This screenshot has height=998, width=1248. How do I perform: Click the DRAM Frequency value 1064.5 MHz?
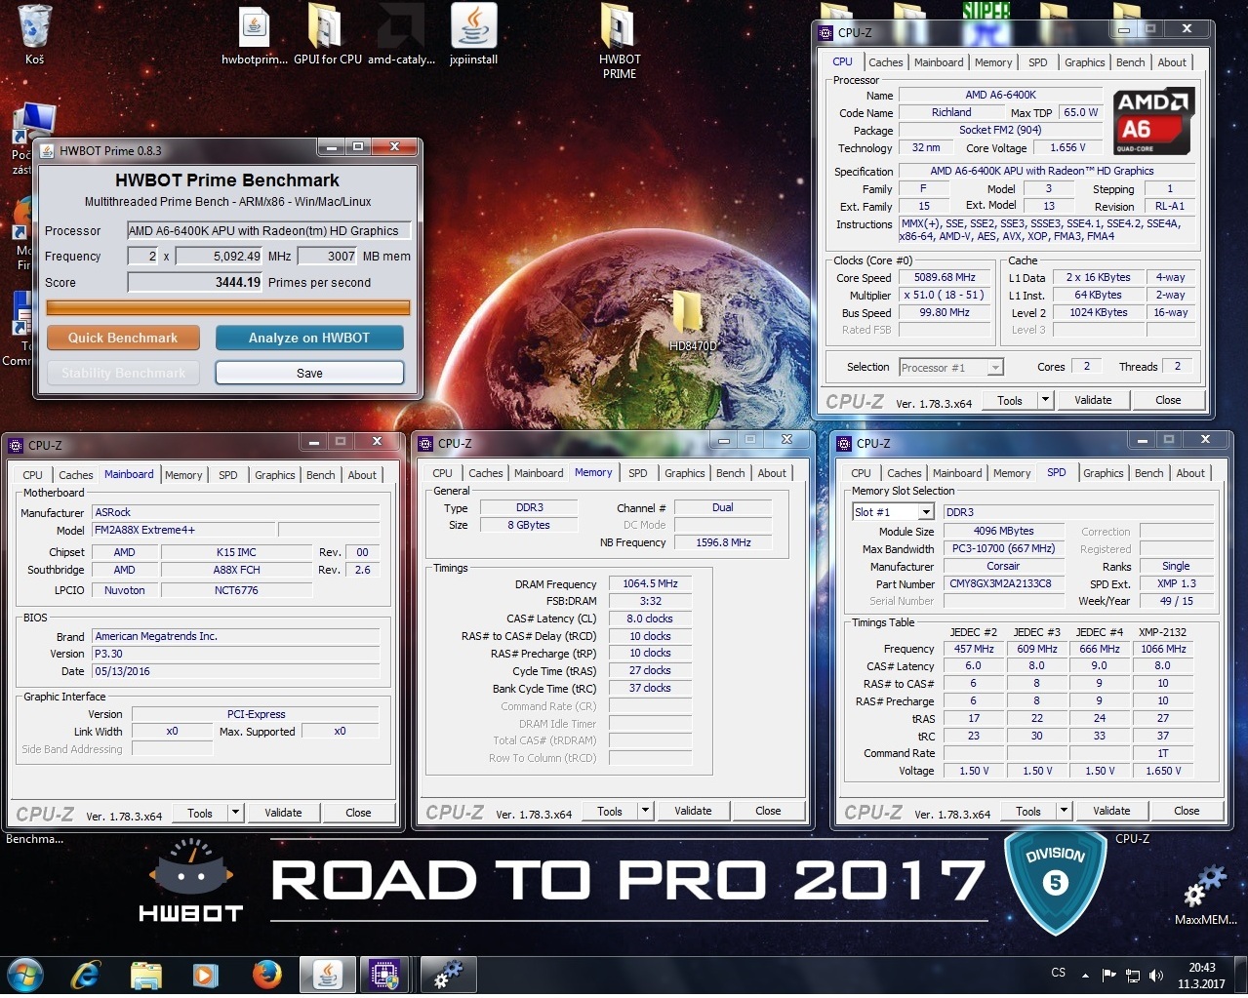point(651,583)
